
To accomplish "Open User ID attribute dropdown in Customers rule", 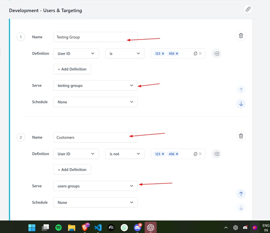I will (76, 154).
